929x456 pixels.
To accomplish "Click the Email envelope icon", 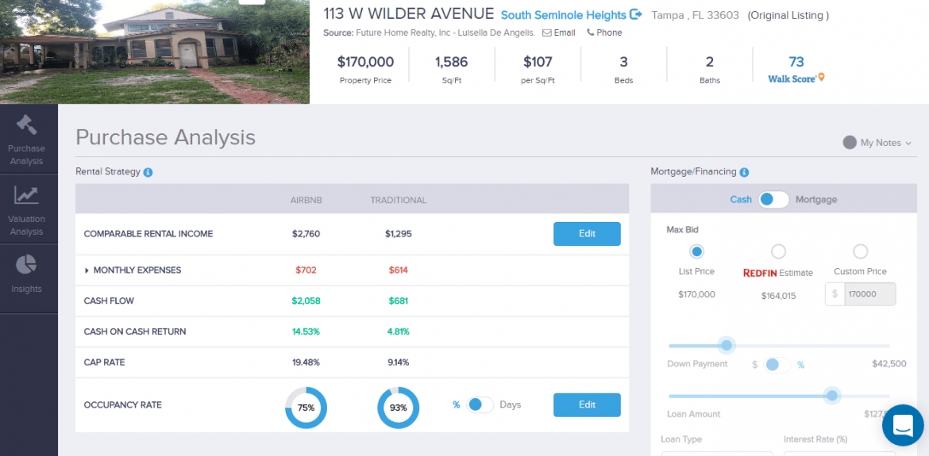I will [547, 33].
